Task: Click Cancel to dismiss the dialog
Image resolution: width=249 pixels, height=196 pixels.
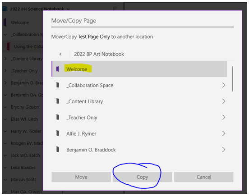Action: pos(204,177)
